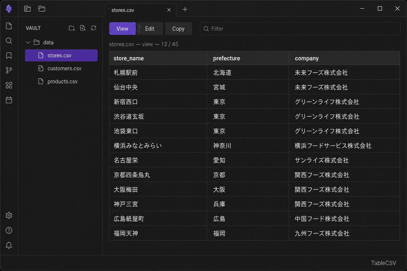Screen dimensions: 407x271
Task: Switch to View mode
Action: coord(122,29)
